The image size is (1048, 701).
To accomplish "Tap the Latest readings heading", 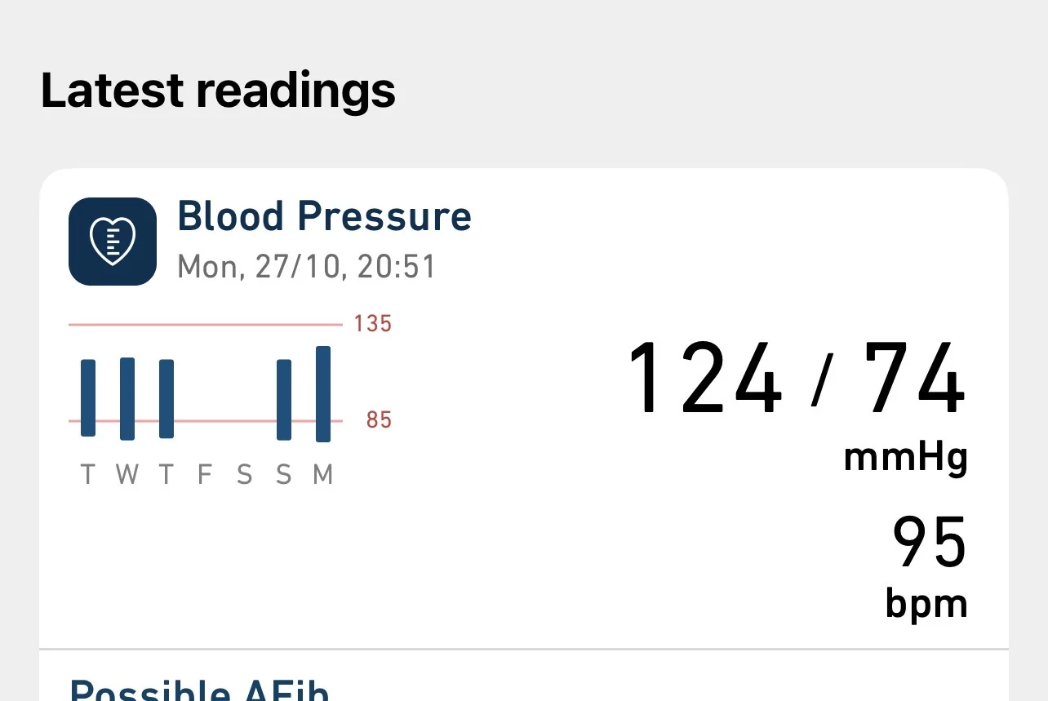I will point(218,90).
